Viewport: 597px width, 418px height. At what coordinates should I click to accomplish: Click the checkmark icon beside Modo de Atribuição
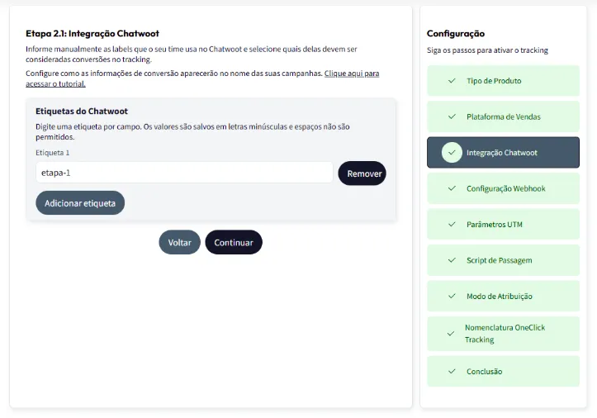pos(452,296)
